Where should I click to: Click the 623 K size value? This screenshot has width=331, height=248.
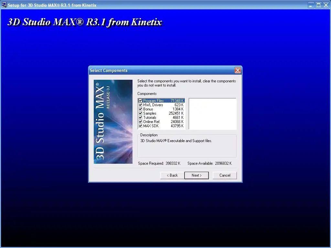point(179,105)
